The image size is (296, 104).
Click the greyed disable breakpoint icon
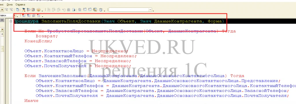click(34, 16)
